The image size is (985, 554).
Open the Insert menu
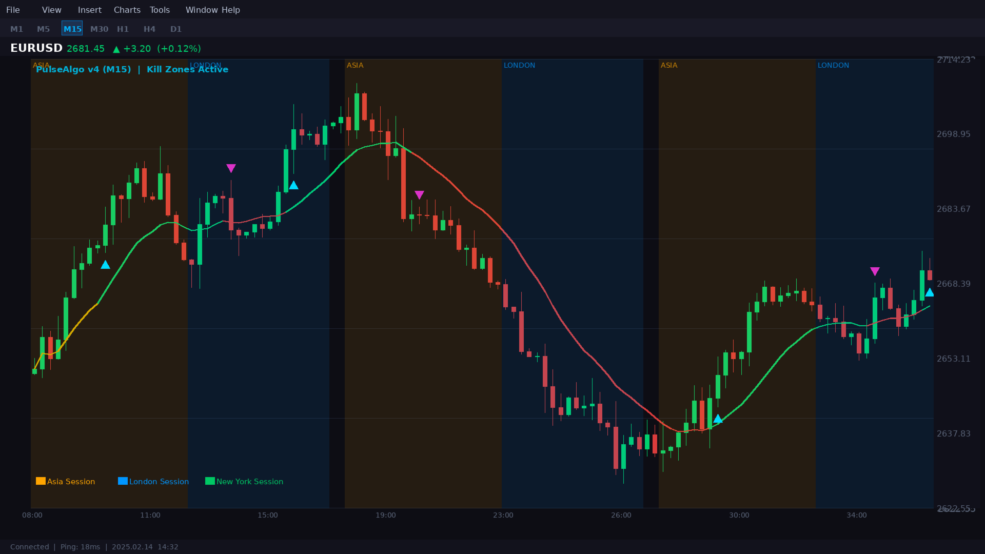89,10
